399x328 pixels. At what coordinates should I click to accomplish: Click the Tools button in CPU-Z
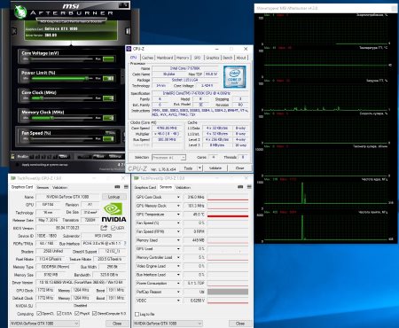click(188, 168)
